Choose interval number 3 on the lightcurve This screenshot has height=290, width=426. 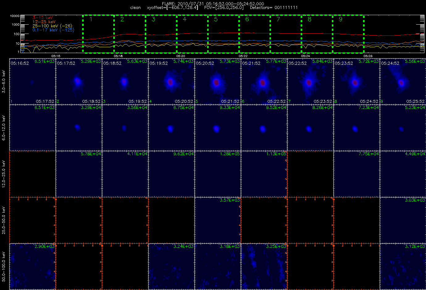tap(153, 19)
